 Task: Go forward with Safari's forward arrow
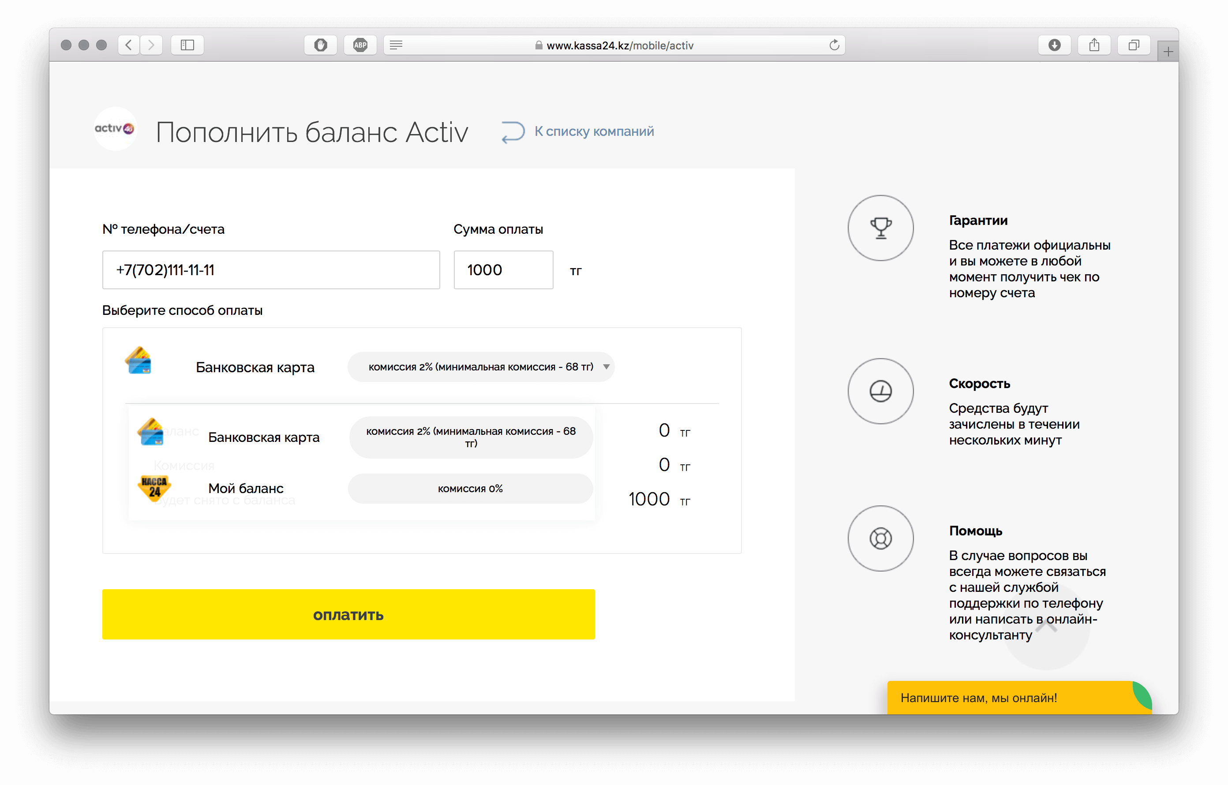click(x=151, y=45)
